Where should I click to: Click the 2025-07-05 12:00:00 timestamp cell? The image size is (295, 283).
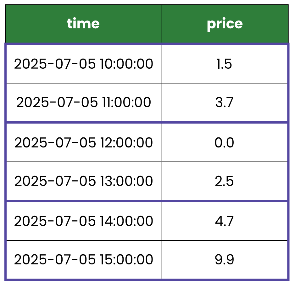[x=83, y=142]
